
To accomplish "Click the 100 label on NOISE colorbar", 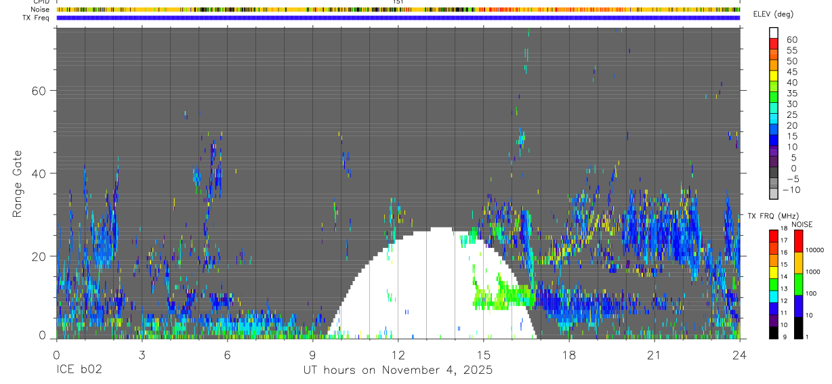I will point(812,294).
